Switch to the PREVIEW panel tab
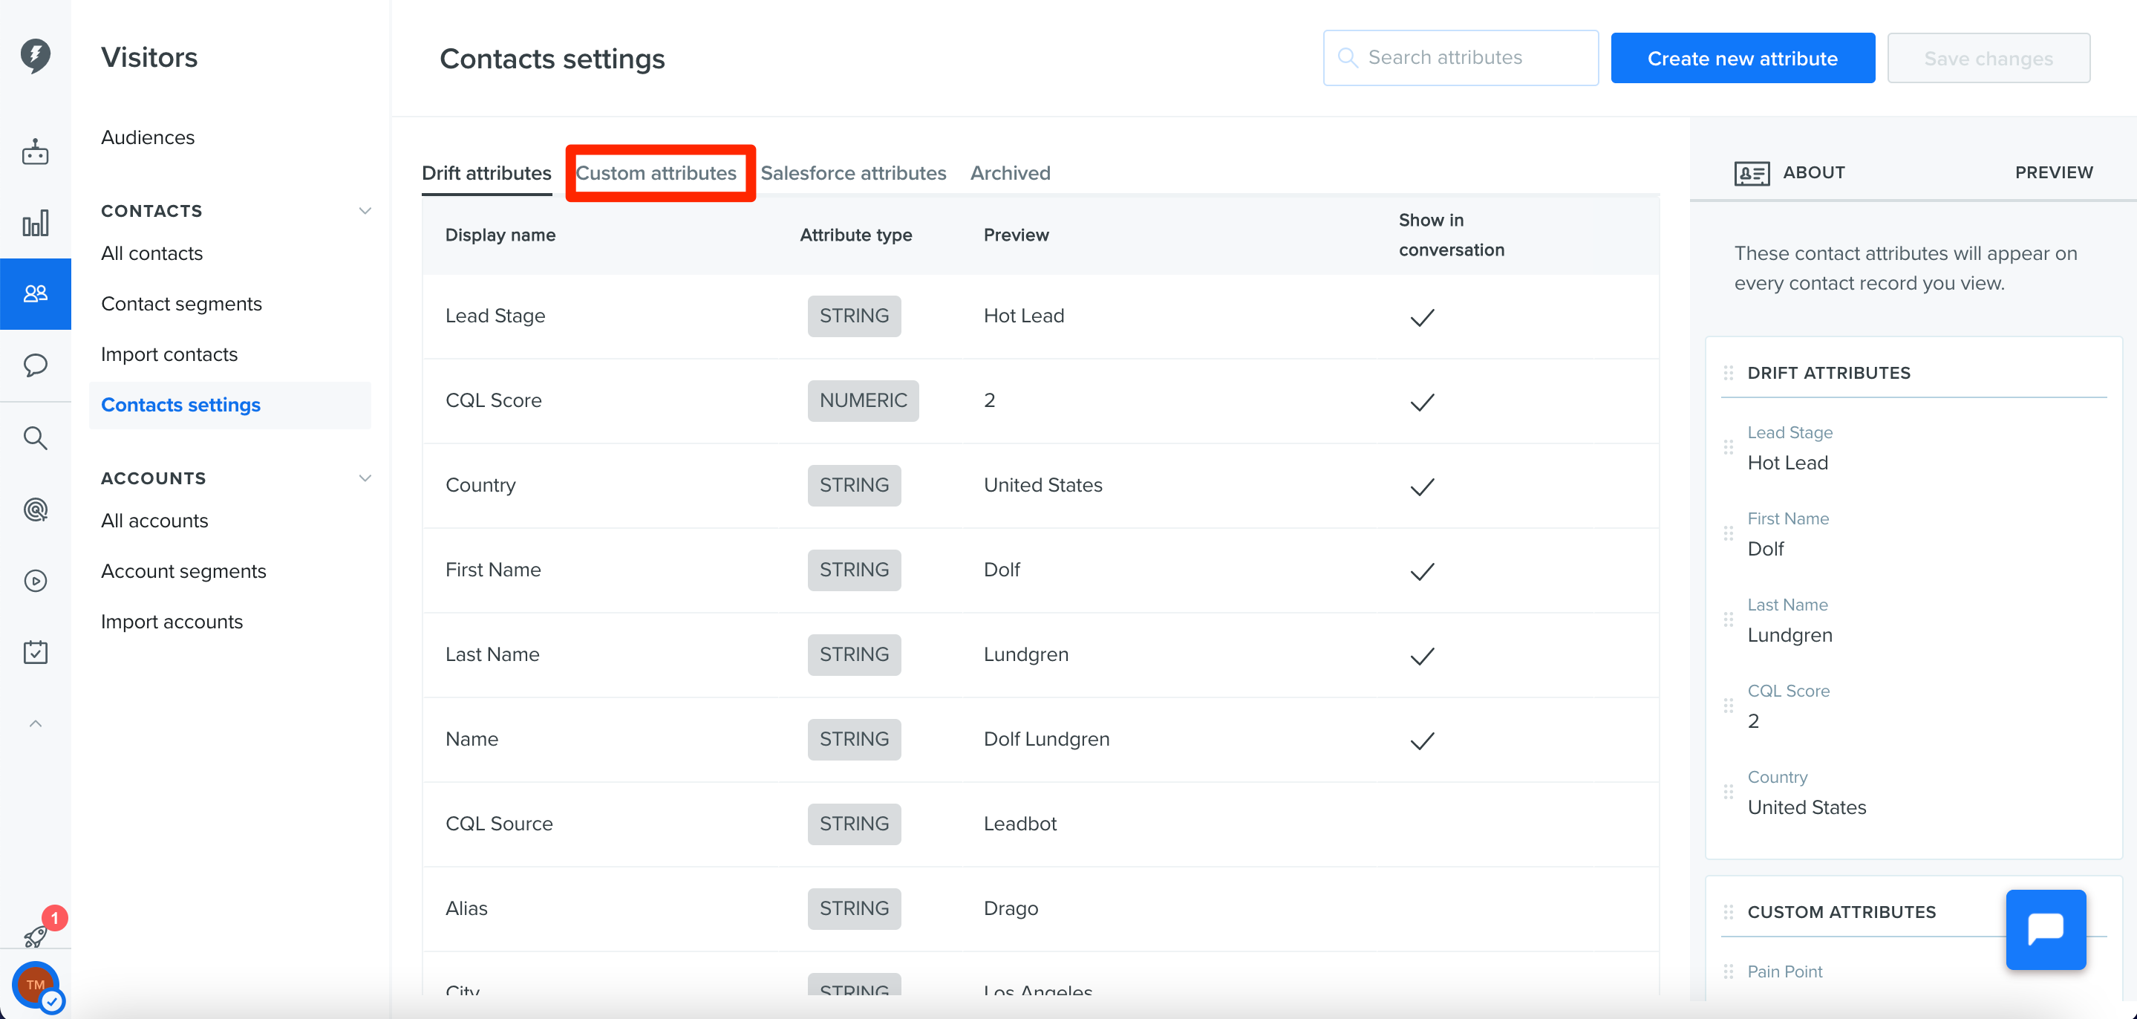Screen dimensions: 2137x1019 tap(2053, 172)
